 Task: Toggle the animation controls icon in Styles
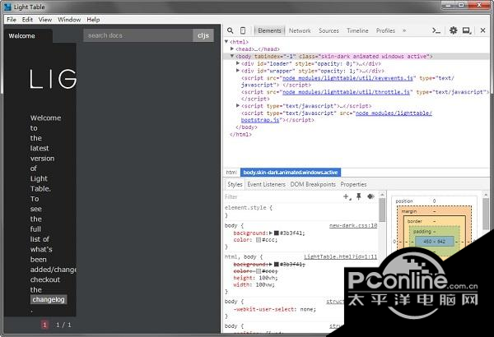(x=370, y=196)
